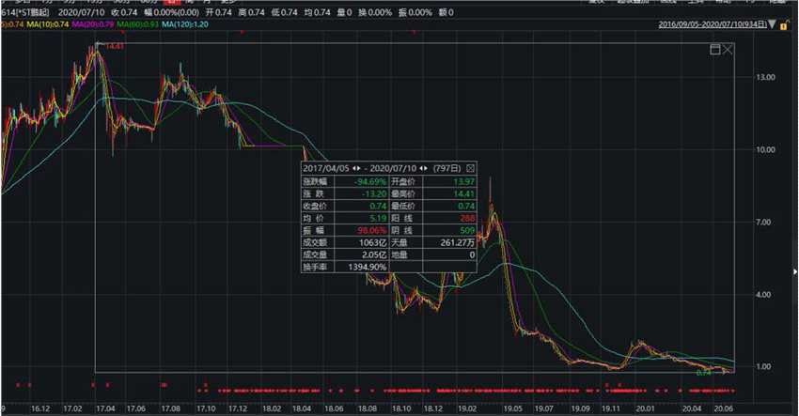The height and width of the screenshot is (416, 799).
Task: Click the 换 0.00% turnover header value
Action: click(x=374, y=11)
